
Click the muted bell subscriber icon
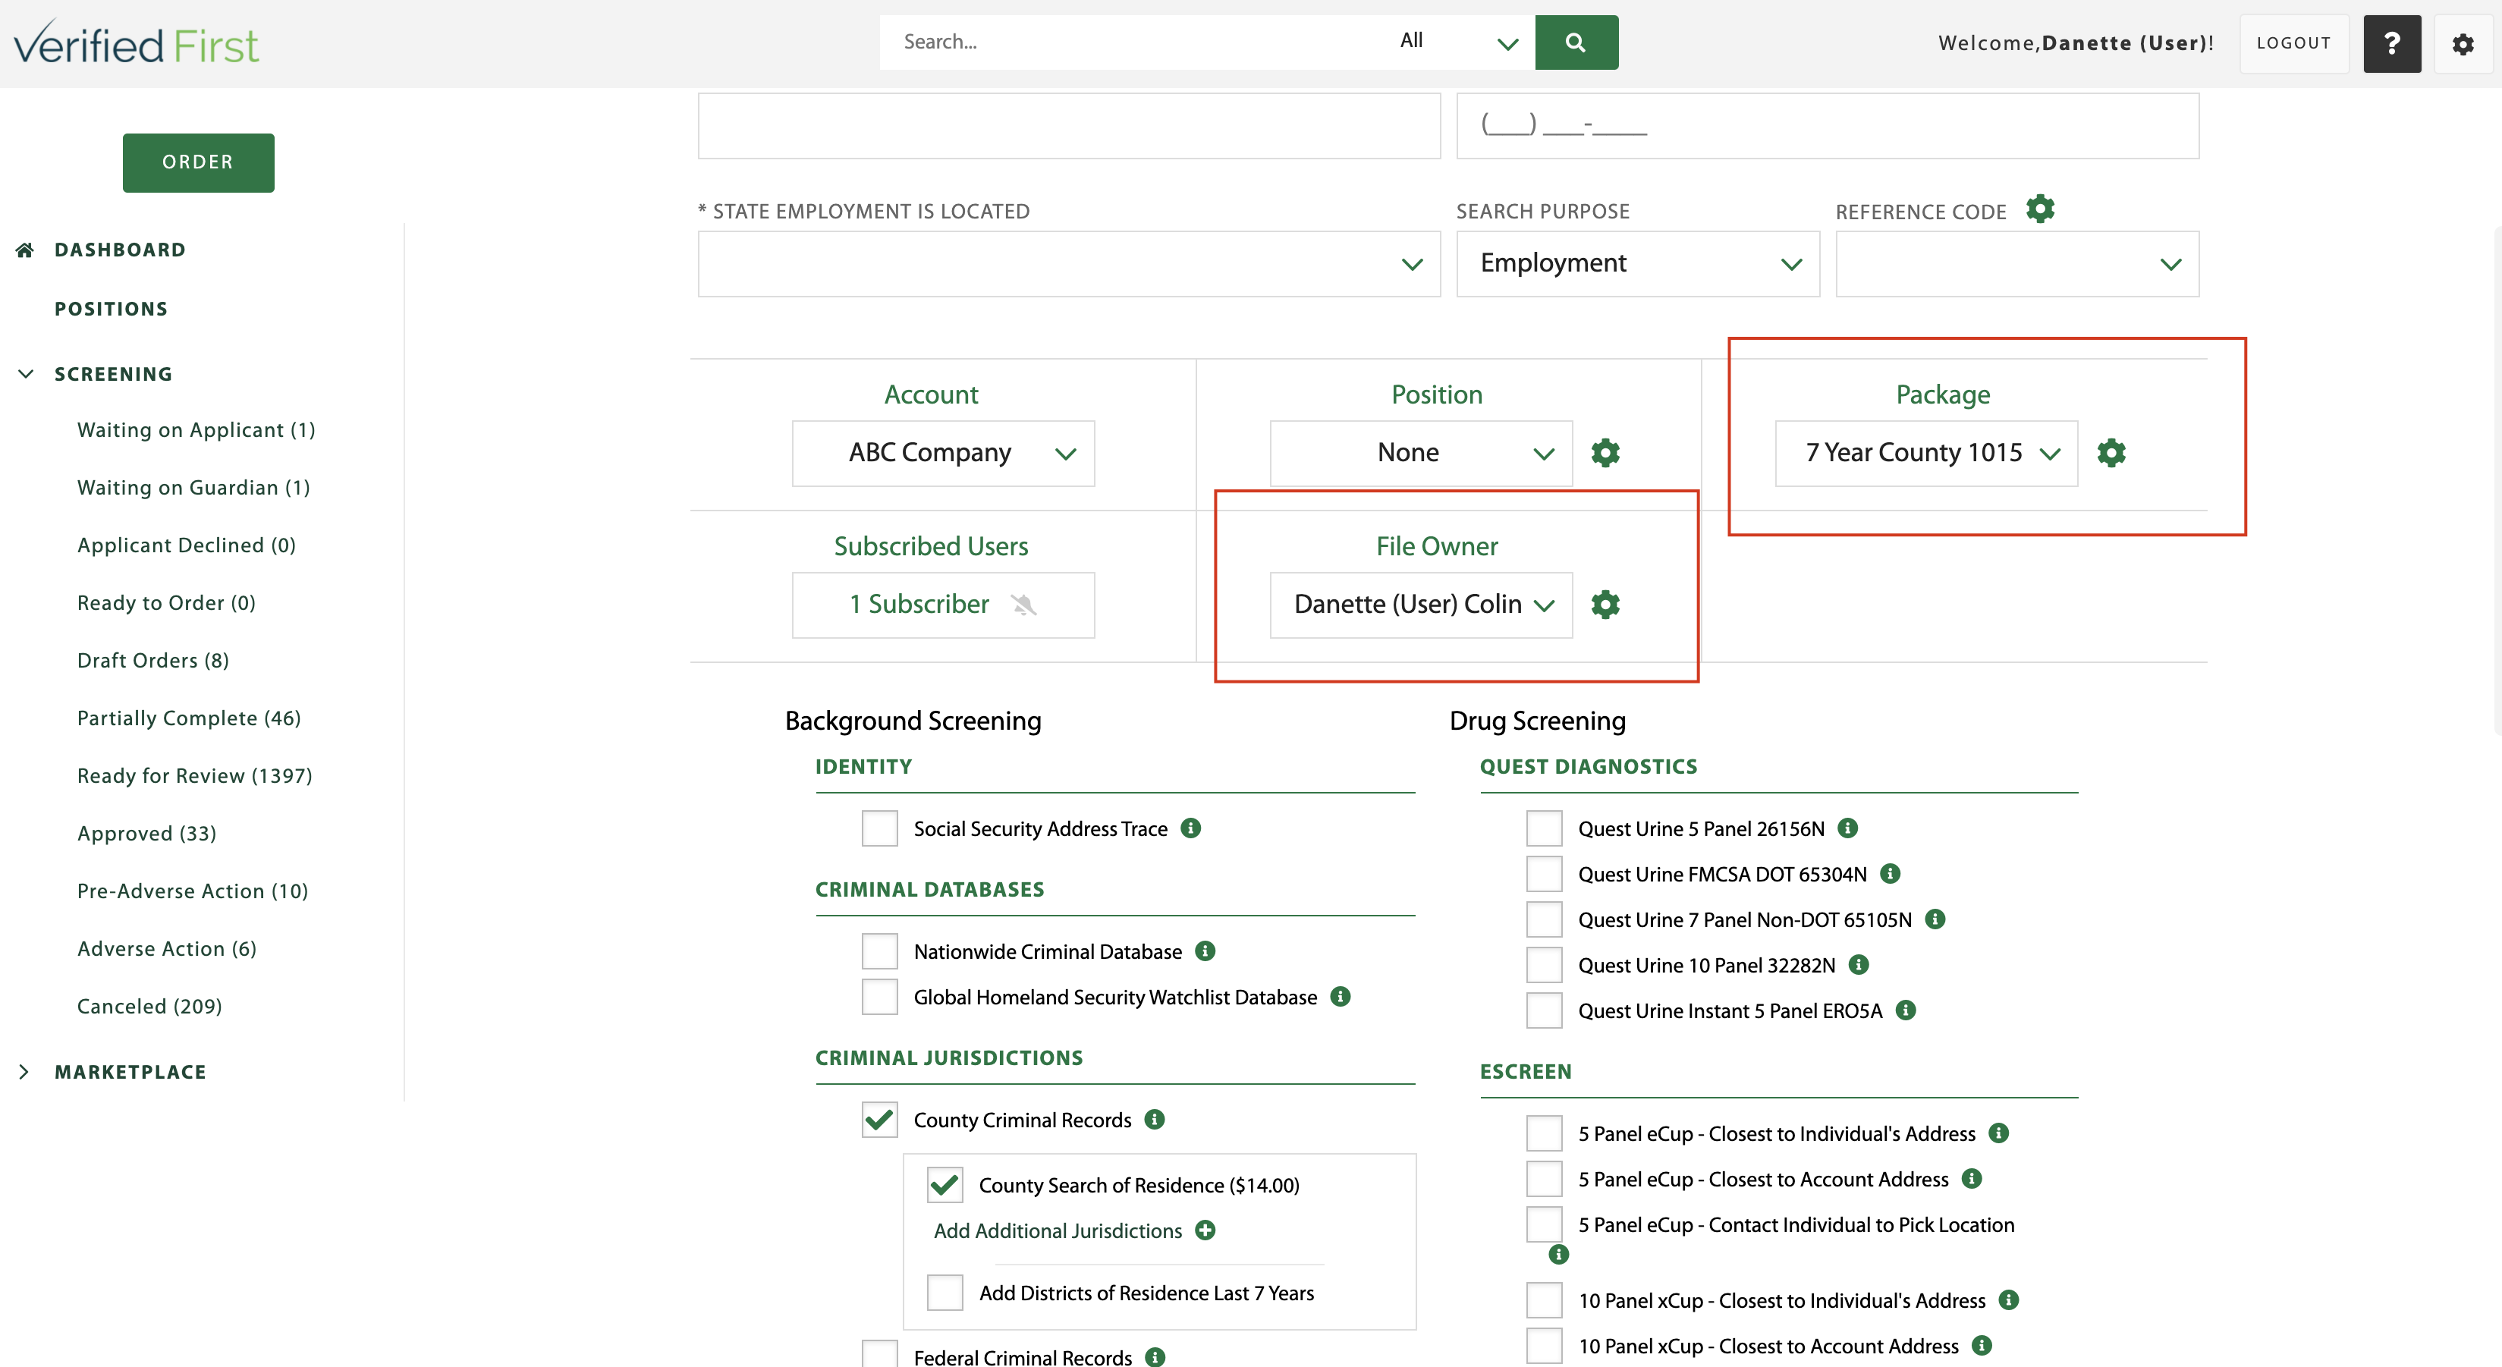click(1023, 604)
